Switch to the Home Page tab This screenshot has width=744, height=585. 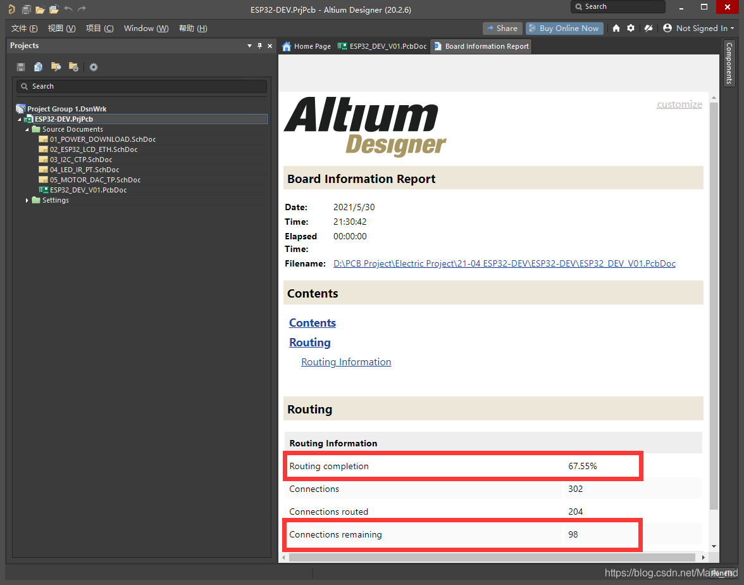click(306, 46)
